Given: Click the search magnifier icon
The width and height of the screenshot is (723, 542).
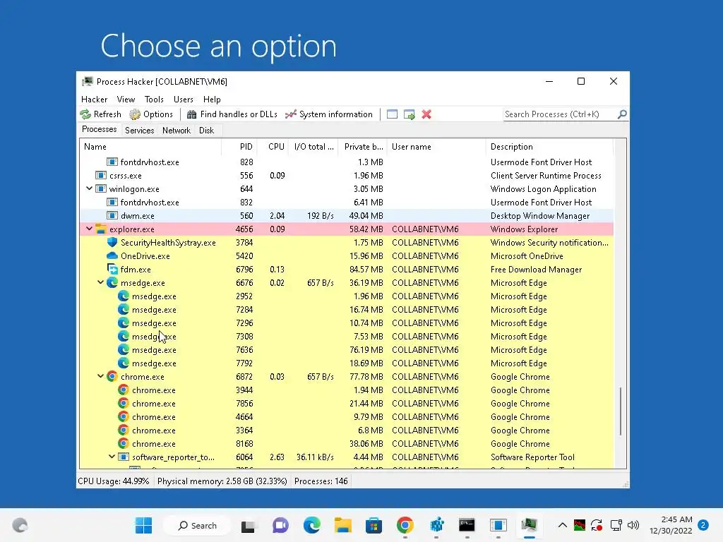Looking at the screenshot, I should point(622,114).
